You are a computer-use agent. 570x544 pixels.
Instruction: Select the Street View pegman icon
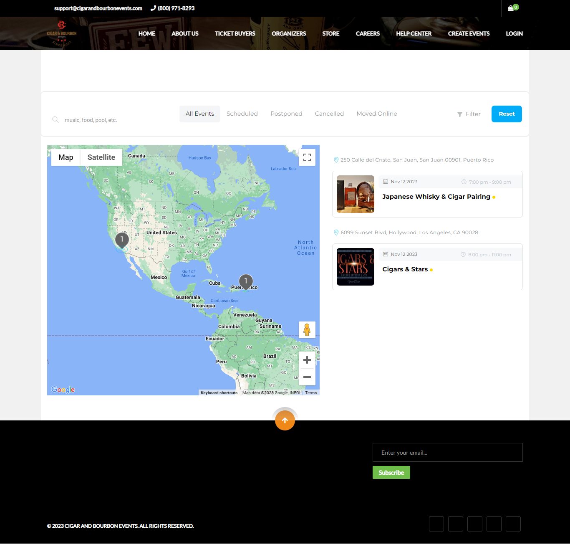coord(307,330)
